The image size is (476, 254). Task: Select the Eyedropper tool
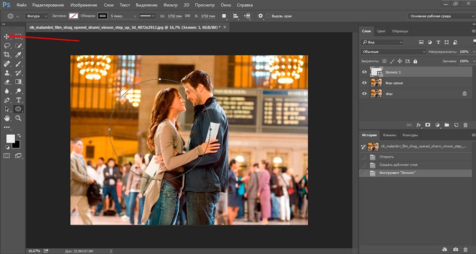(18, 54)
